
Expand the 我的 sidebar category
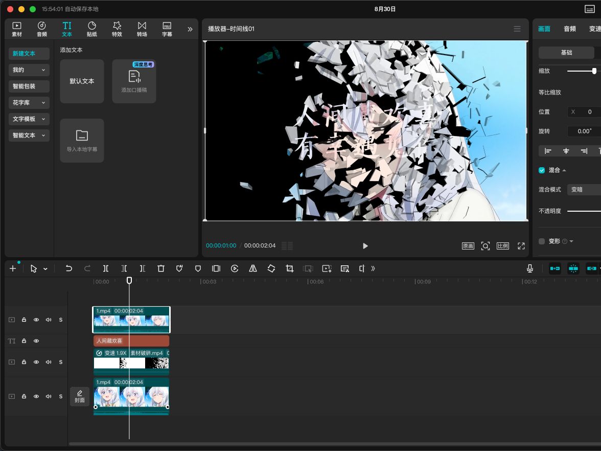pyautogui.click(x=29, y=70)
